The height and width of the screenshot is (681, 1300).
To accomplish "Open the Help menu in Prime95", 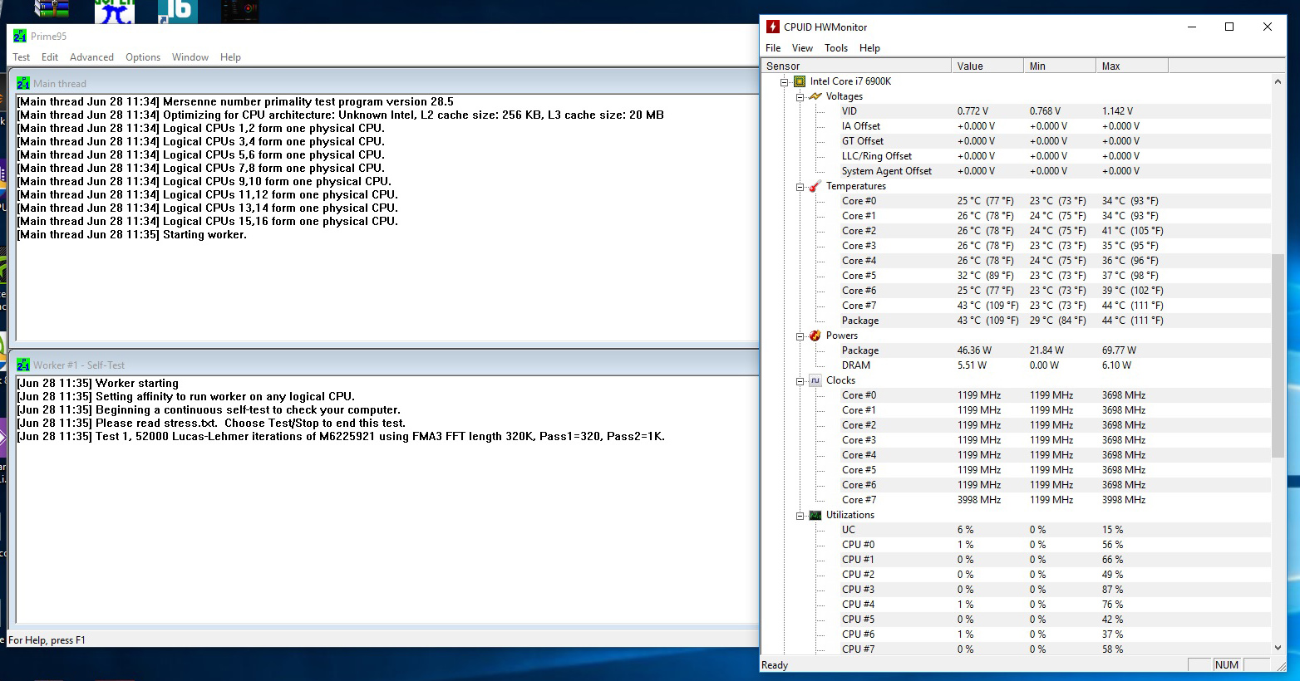I will pyautogui.click(x=230, y=57).
